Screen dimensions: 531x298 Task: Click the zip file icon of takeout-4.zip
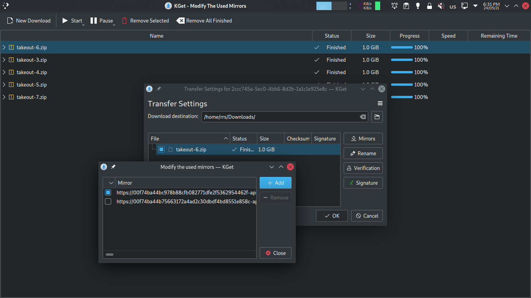tap(11, 72)
